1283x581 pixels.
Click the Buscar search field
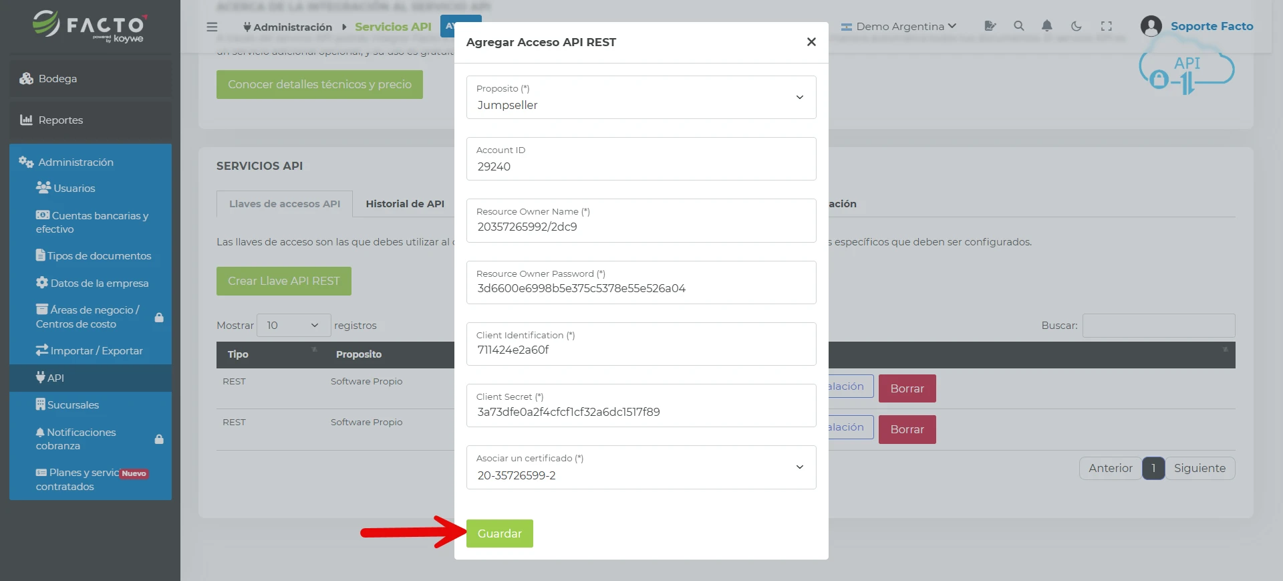point(1158,326)
